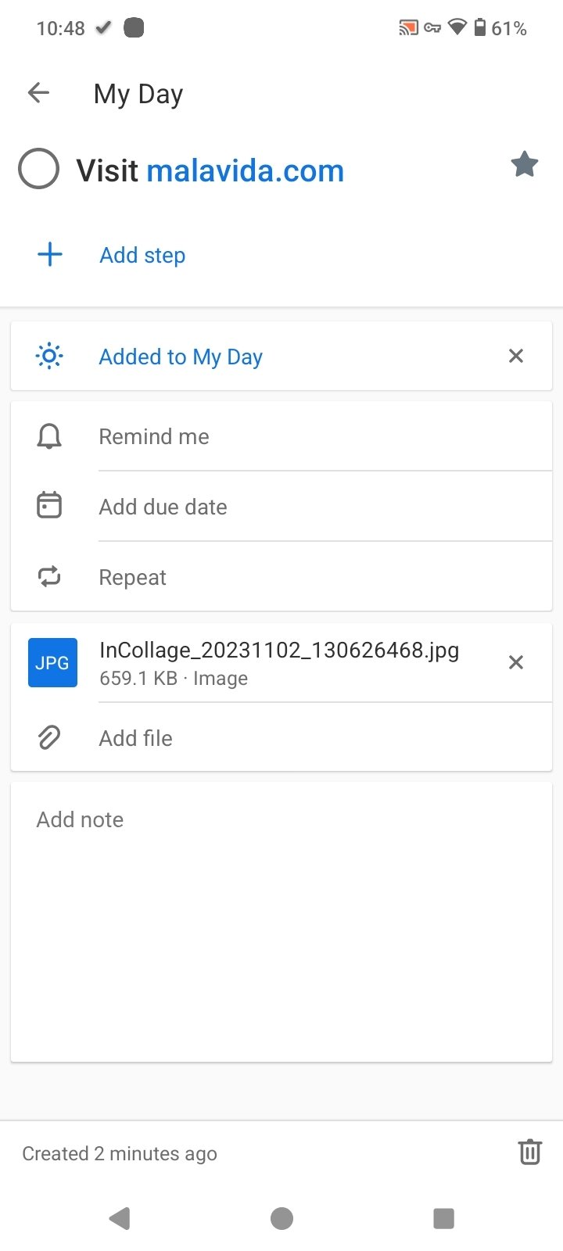Mark task Visit malavida.com as complete
The width and height of the screenshot is (563, 1251).
(38, 169)
